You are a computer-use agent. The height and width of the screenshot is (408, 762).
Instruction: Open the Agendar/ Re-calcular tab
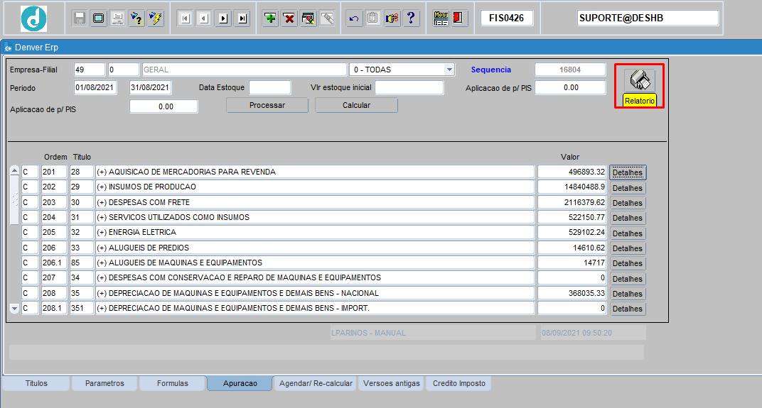pos(316,383)
